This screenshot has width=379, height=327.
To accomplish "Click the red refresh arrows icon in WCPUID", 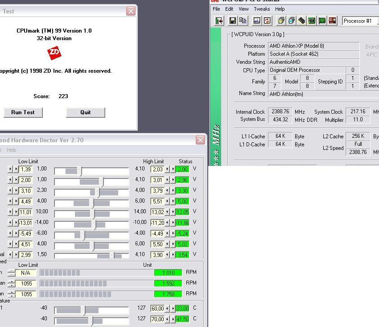I will click(267, 21).
